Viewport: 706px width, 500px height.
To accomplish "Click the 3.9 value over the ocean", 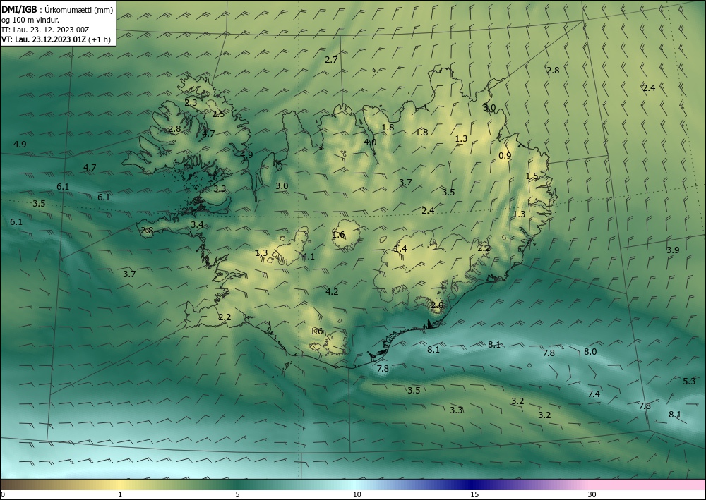I will point(673,250).
